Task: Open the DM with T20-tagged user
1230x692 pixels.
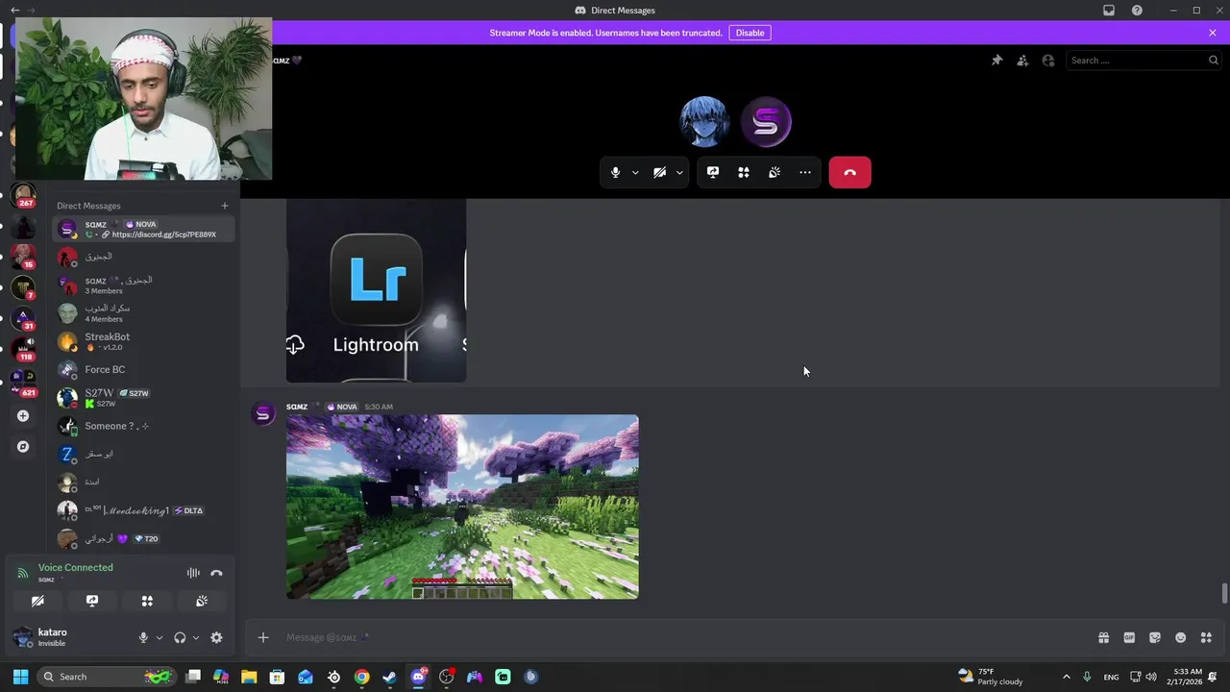Action: click(143, 538)
